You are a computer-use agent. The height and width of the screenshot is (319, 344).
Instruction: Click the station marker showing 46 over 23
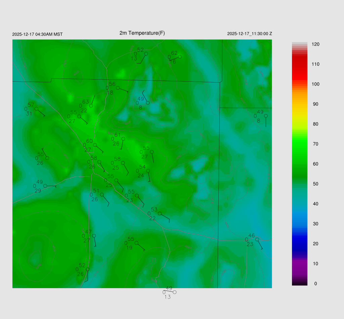click(x=257, y=239)
